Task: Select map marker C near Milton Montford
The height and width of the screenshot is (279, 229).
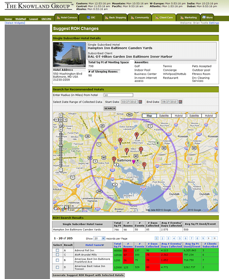Action: tap(141, 150)
